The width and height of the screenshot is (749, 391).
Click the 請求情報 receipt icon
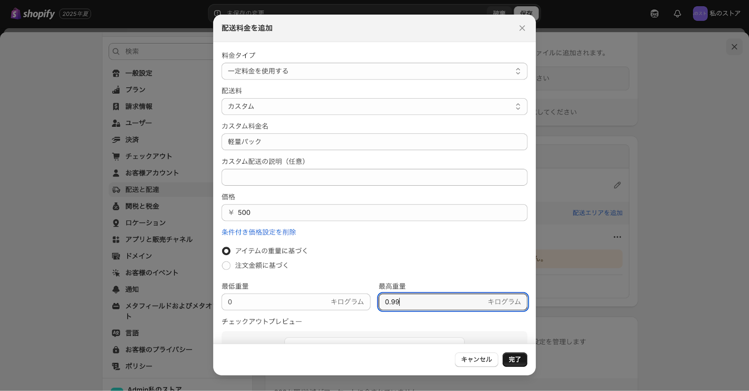click(x=116, y=107)
